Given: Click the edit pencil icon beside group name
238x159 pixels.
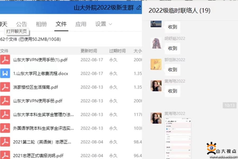Looking at the screenshot, I should pos(139,7).
